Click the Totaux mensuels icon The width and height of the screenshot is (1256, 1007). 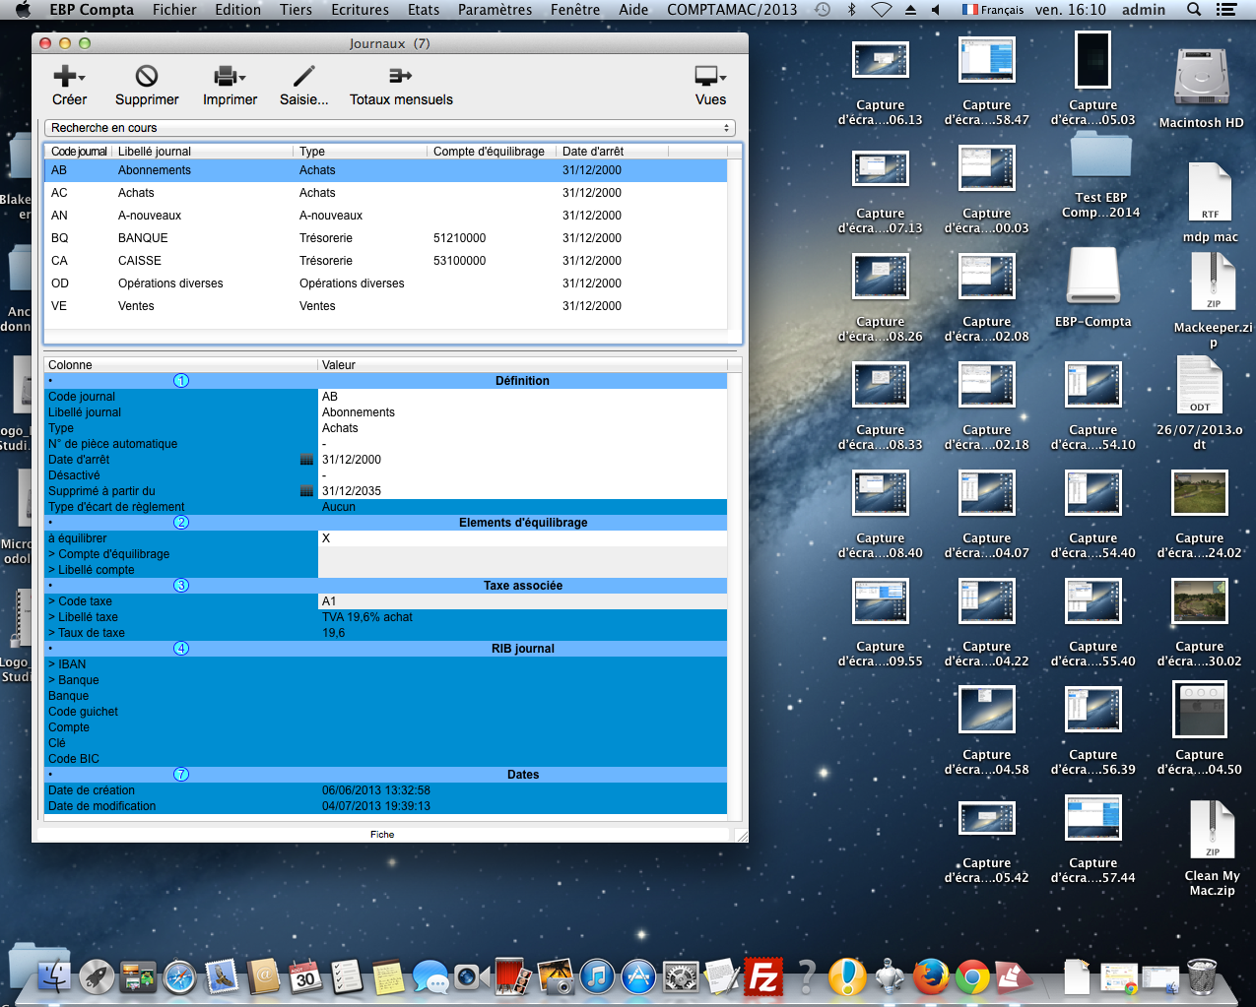[x=400, y=77]
